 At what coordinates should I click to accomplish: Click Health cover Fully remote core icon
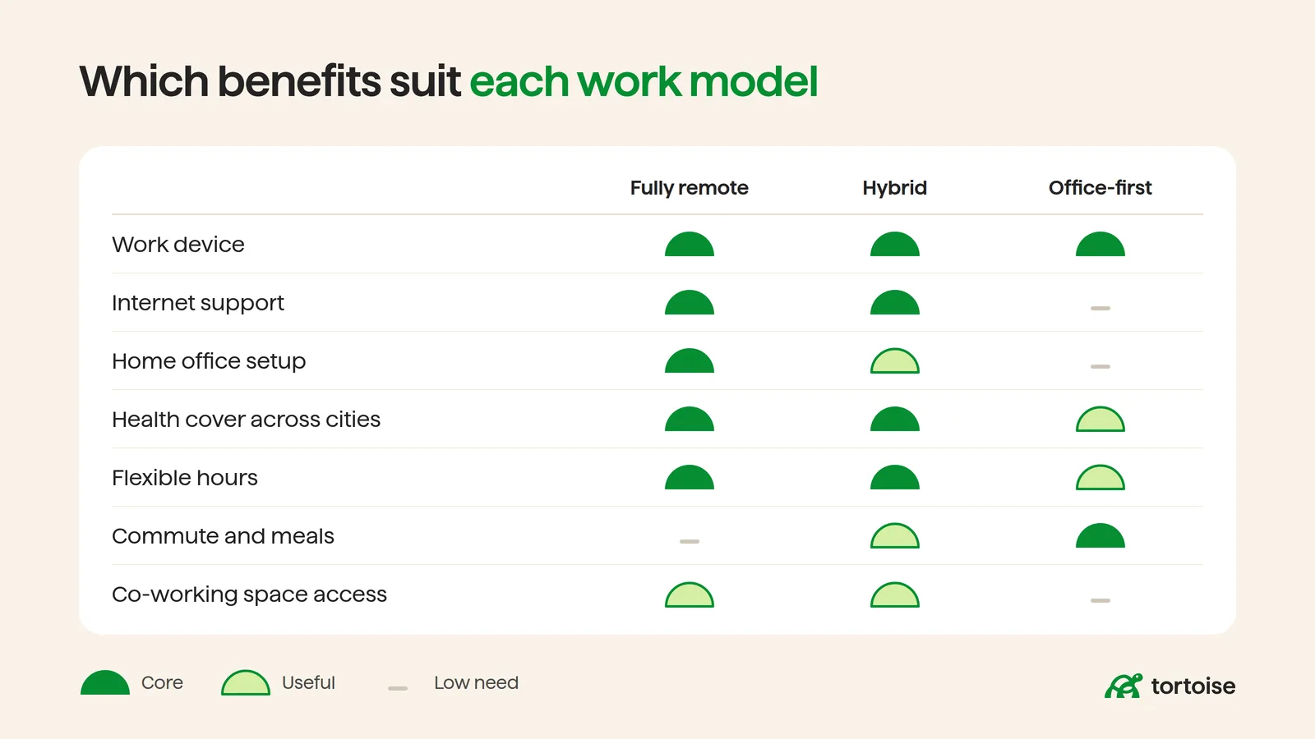(690, 419)
